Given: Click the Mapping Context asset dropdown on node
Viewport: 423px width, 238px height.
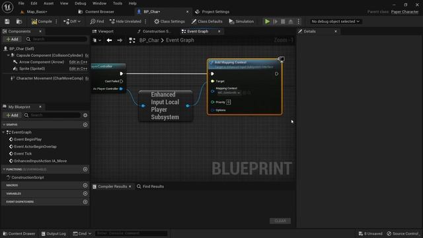Looking at the screenshot, I should click(229, 93).
